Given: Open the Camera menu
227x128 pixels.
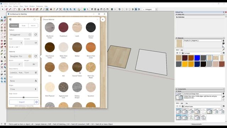Looking at the screenshot, I should [x=16, y=6].
